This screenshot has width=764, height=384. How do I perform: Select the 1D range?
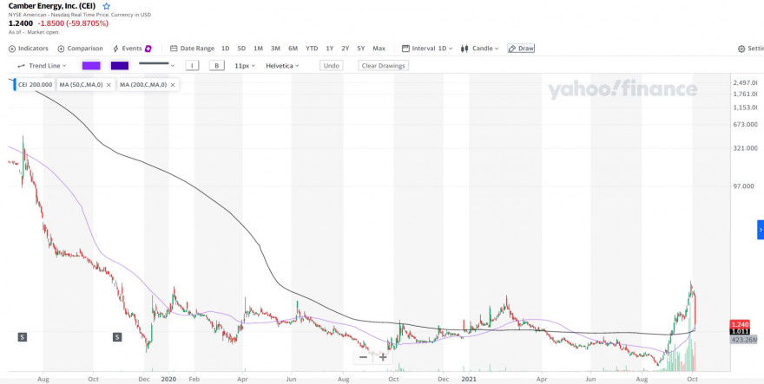225,49
